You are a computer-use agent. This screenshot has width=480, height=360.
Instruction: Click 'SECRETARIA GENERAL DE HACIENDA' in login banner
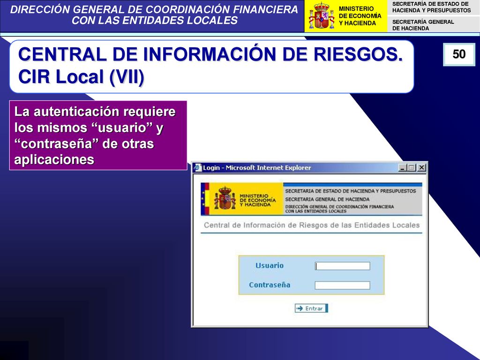point(327,199)
